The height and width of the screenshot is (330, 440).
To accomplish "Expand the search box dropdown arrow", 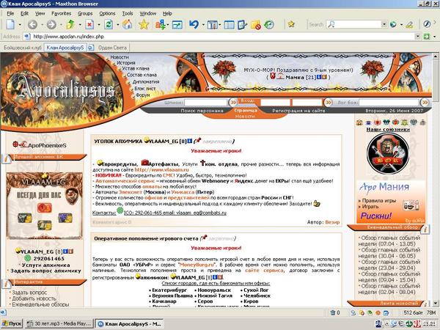I will tap(384, 24).
